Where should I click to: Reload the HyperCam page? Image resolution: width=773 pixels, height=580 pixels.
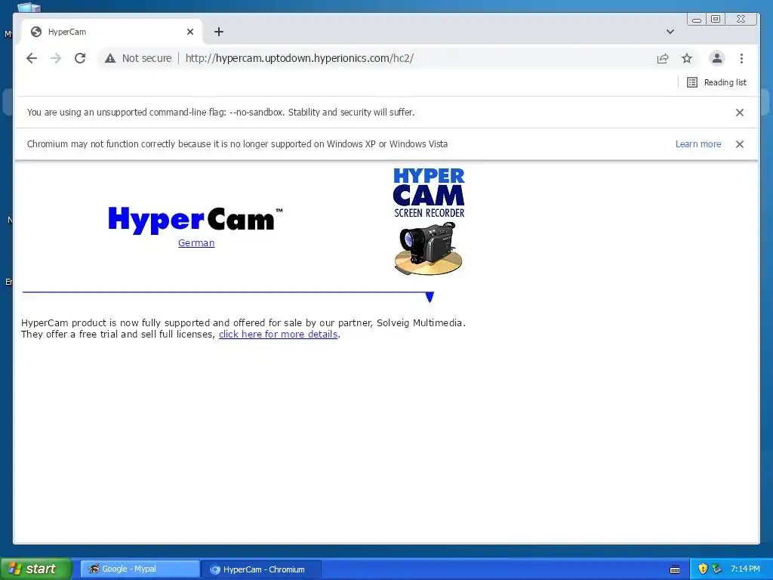pos(80,58)
